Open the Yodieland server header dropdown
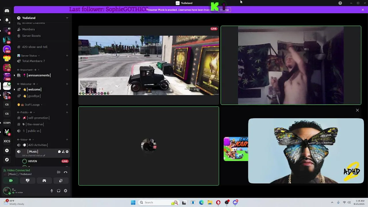 pyautogui.click(x=43, y=18)
